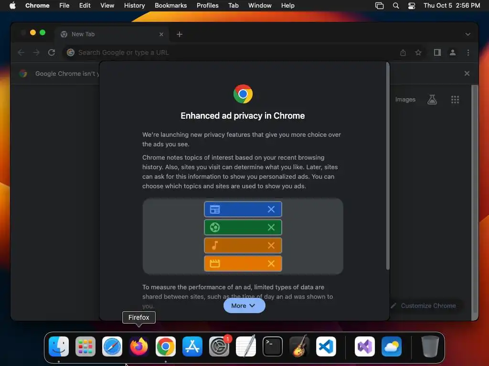Open the Bookmarks menu
Image resolution: width=489 pixels, height=366 pixels.
click(170, 6)
